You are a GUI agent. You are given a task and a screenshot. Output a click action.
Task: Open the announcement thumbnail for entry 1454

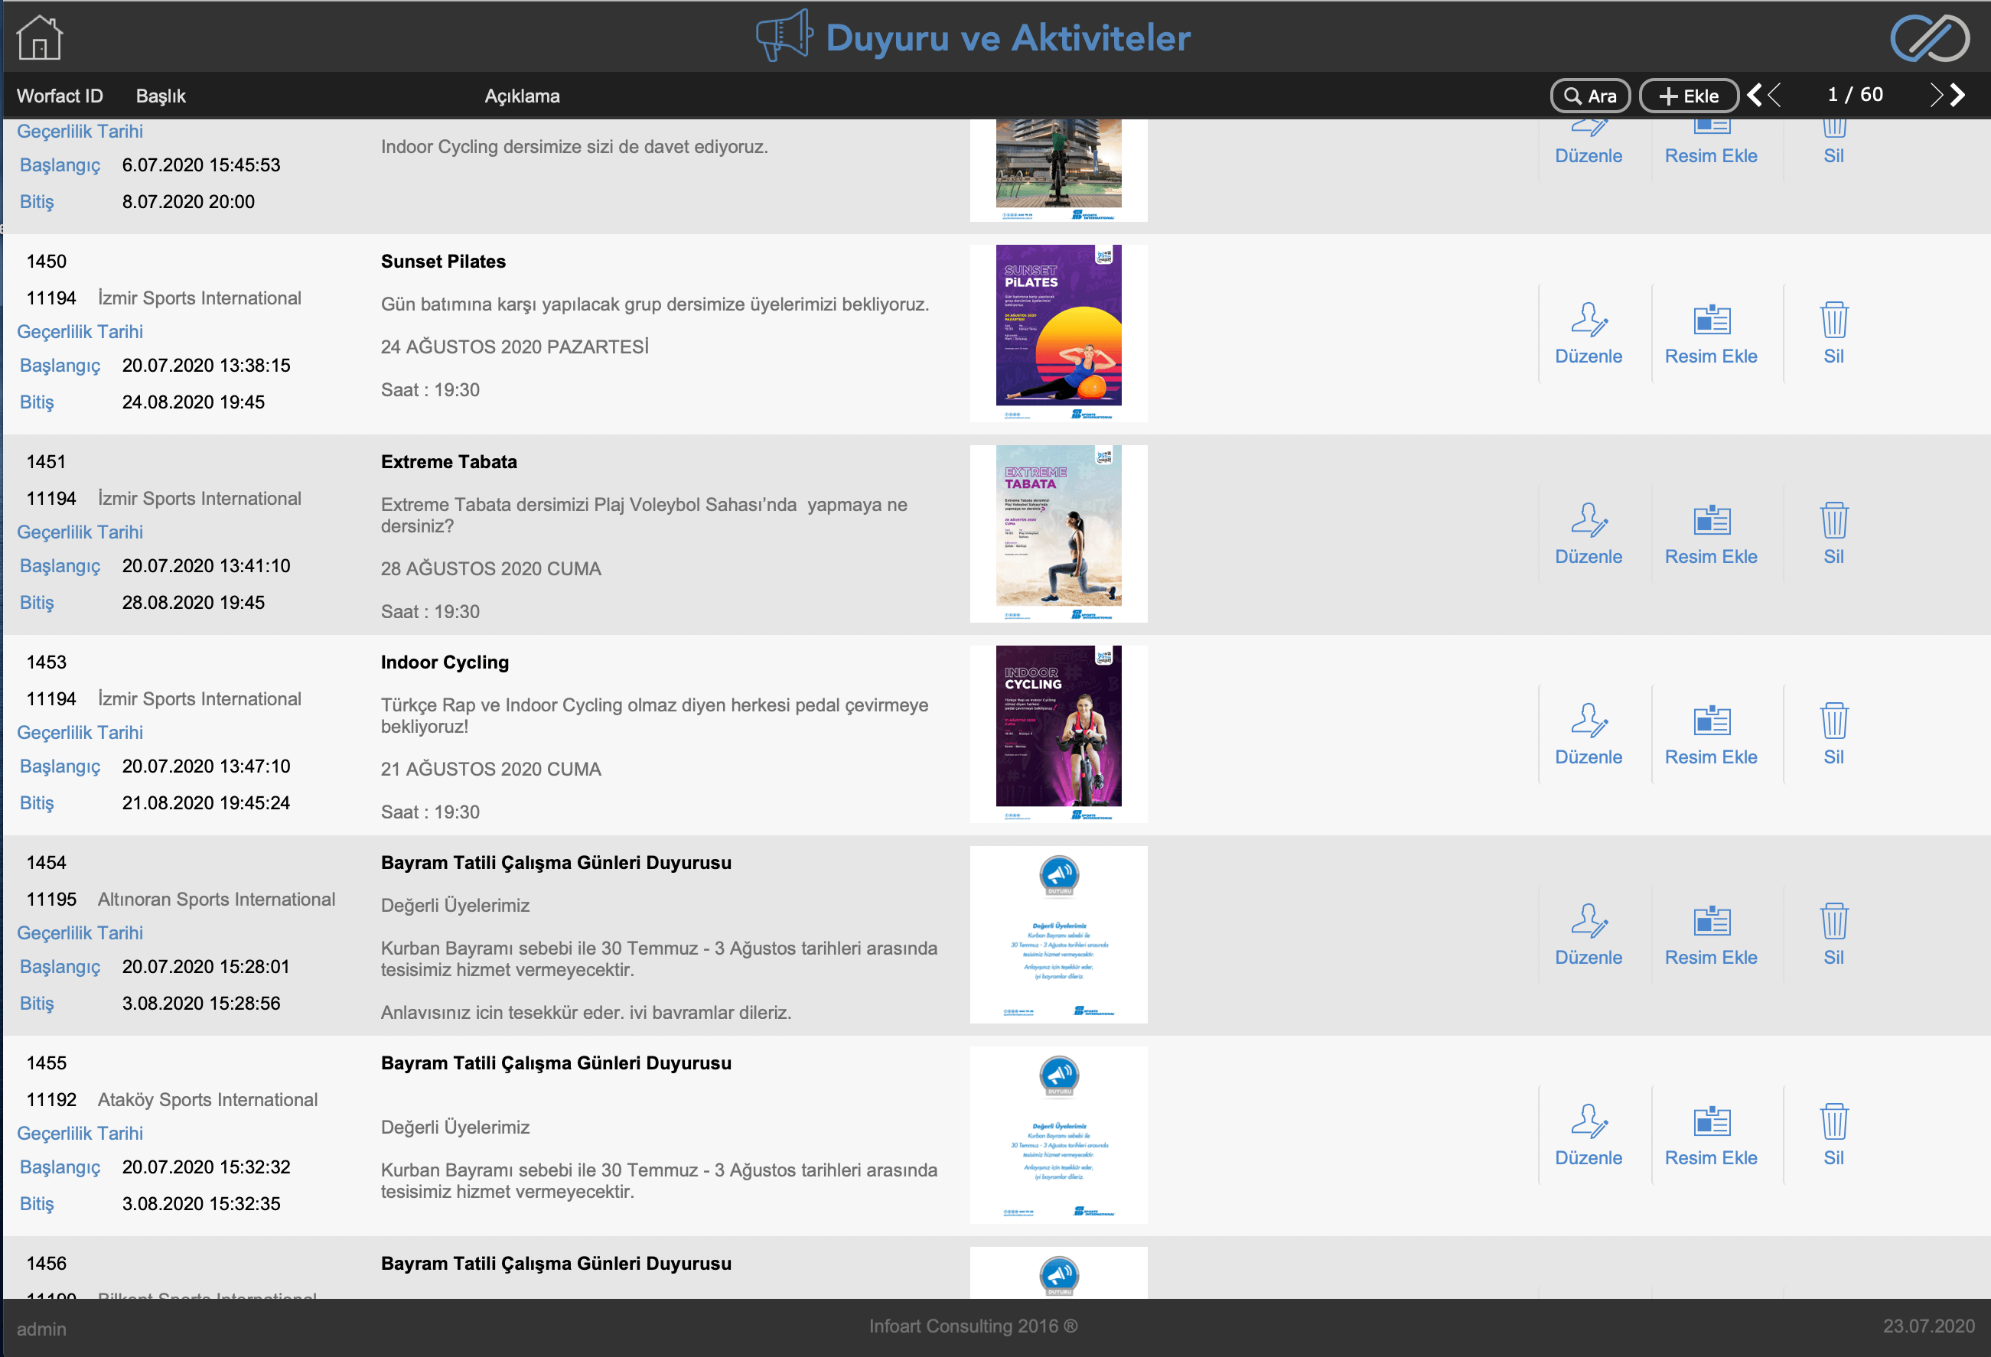1058,935
